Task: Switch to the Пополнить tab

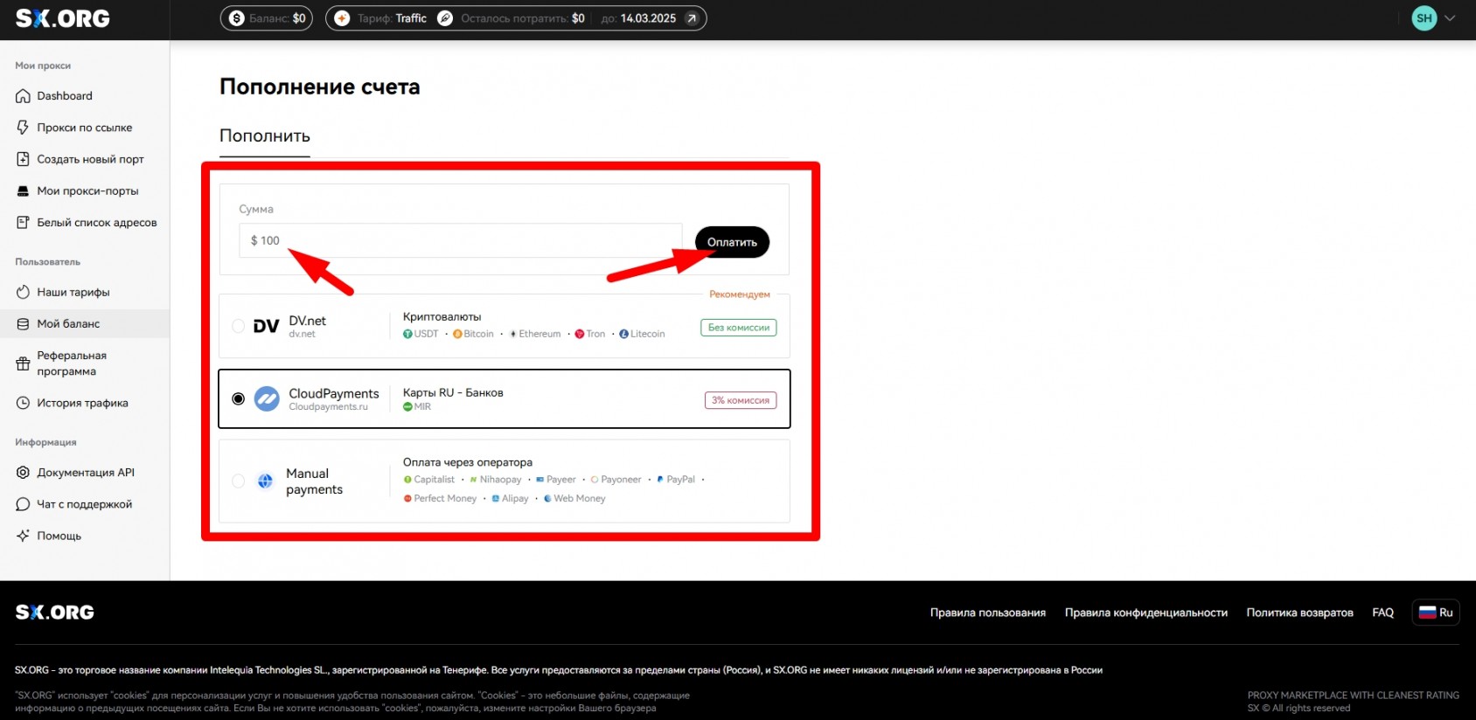Action: point(265,136)
